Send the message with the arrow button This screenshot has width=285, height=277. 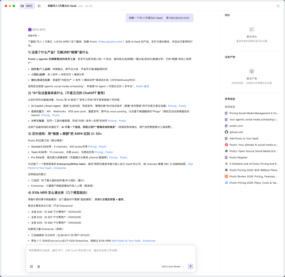191,266
